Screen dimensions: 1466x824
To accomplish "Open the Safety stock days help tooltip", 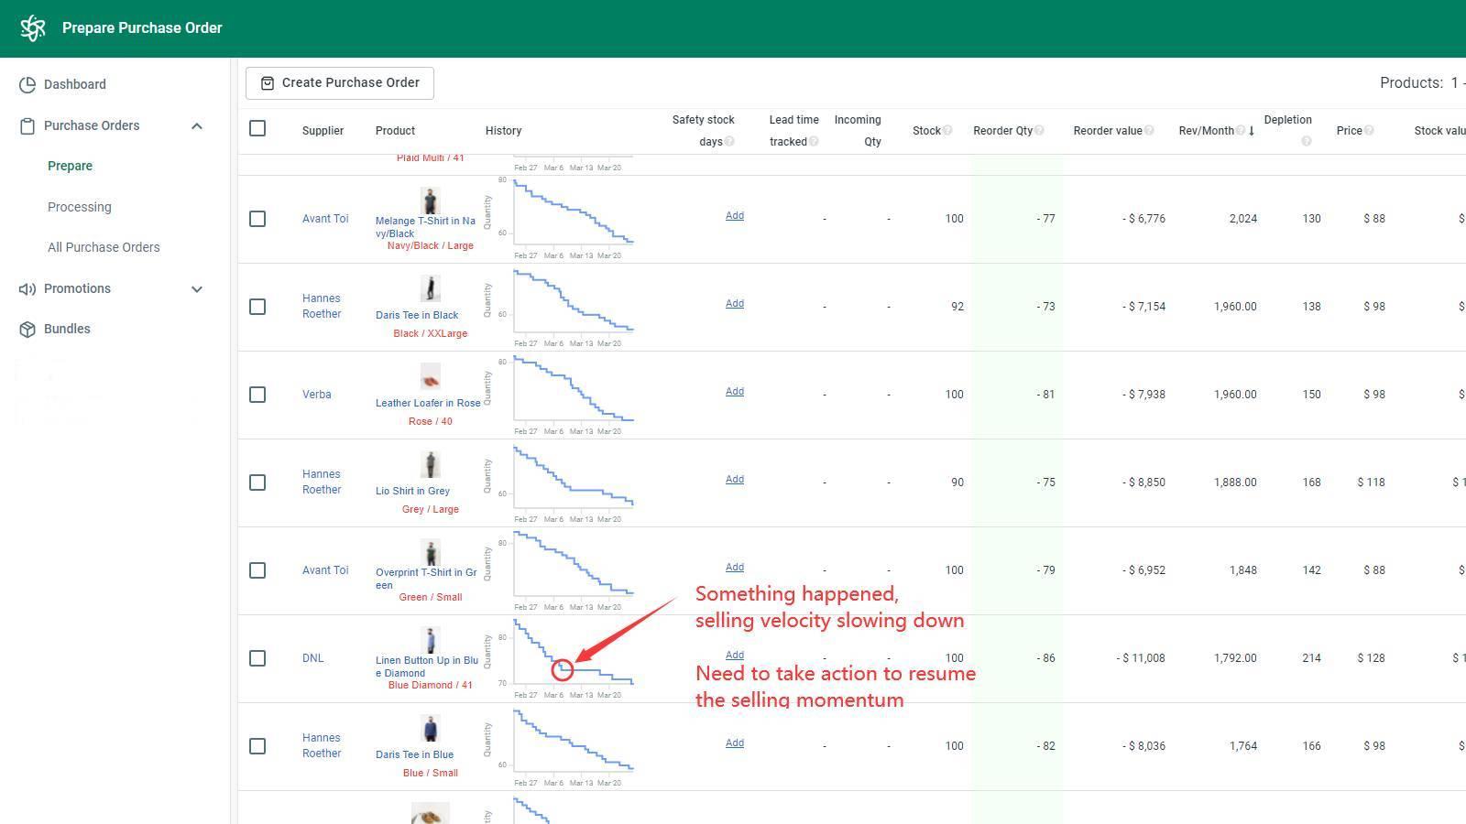I will pos(730,142).
